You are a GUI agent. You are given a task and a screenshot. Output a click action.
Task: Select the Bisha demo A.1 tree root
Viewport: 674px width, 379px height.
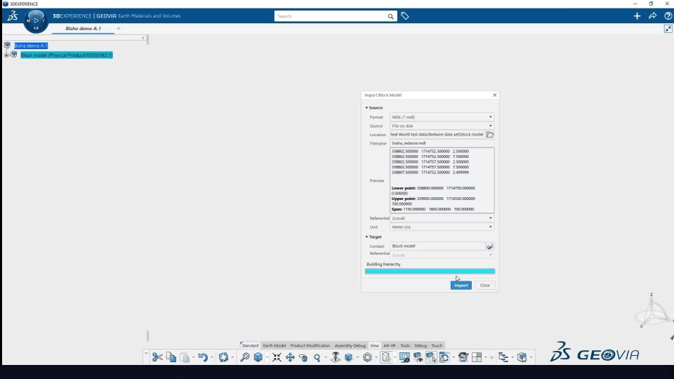30,46
